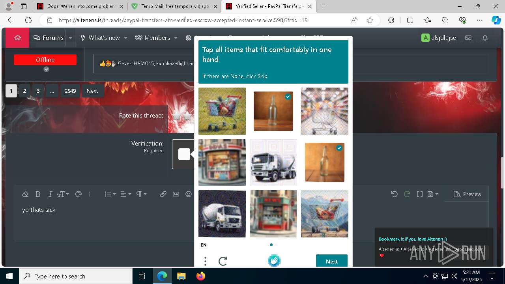Open a new browser tab

(323, 6)
